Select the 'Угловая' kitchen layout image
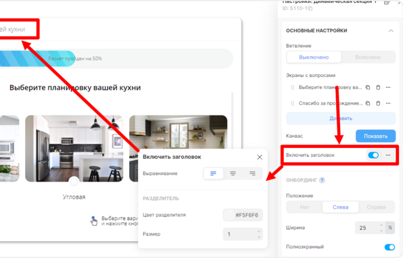Screen dimensions: 403x258 (x=74, y=149)
